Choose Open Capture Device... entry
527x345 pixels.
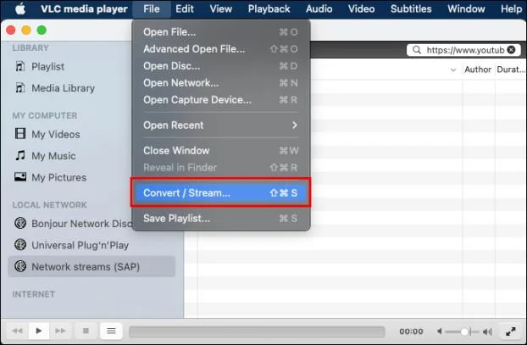pyautogui.click(x=221, y=100)
